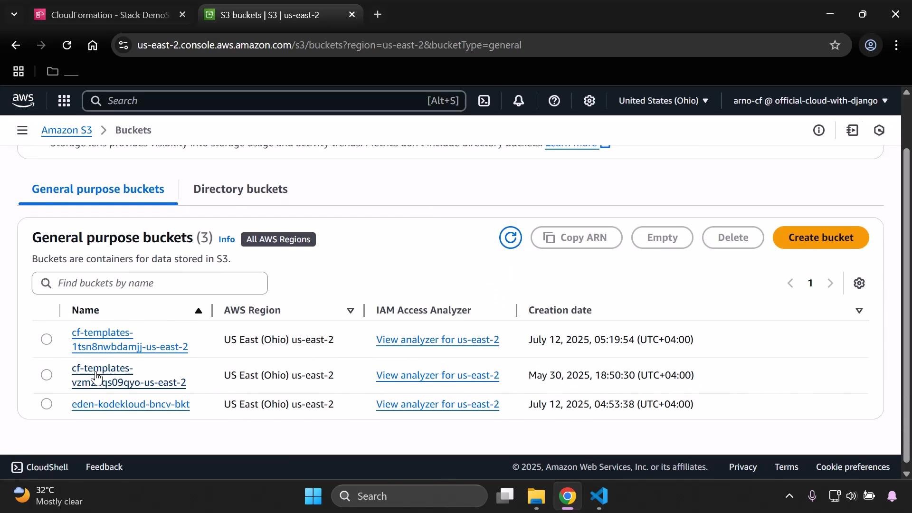
Task: Open the Terms footer link
Action: point(786,467)
